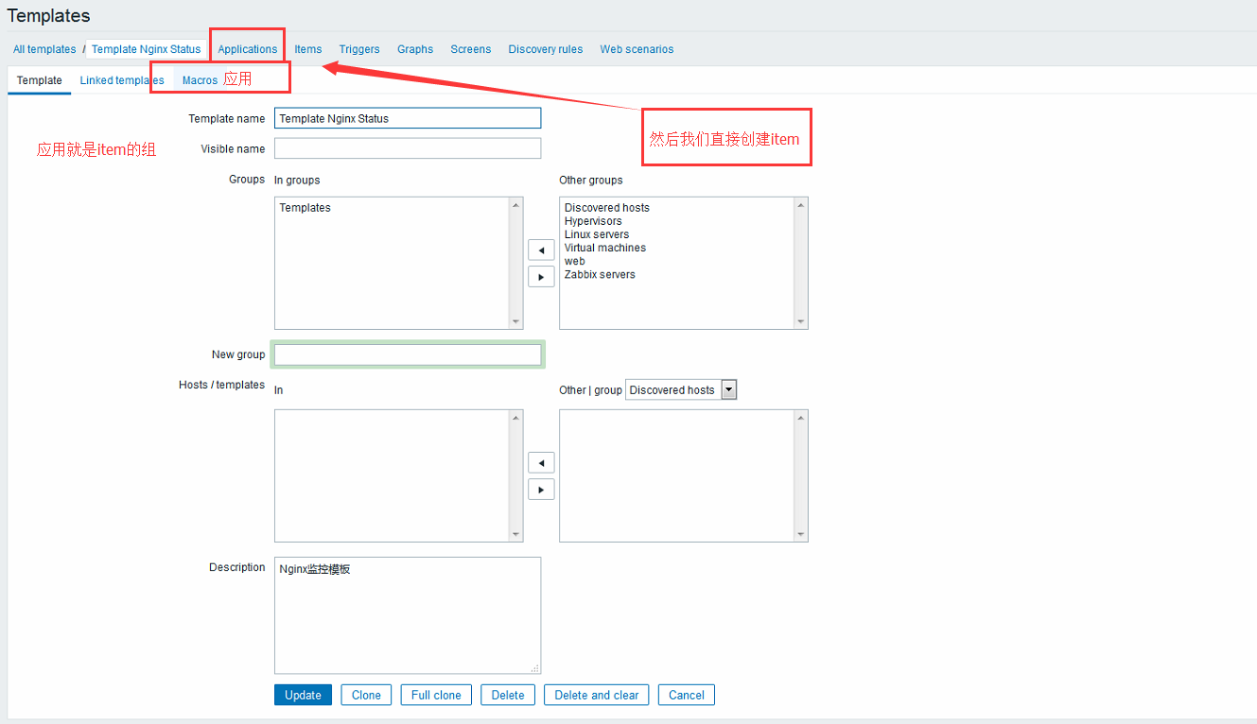
Task: Move group left with Groups arrow button
Action: click(541, 250)
